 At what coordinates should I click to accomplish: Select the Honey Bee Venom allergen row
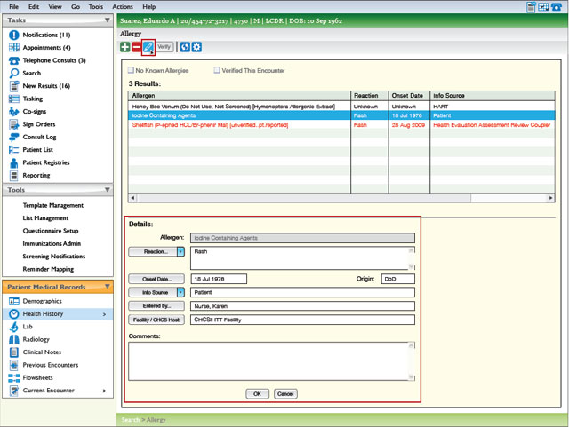[x=341, y=107]
